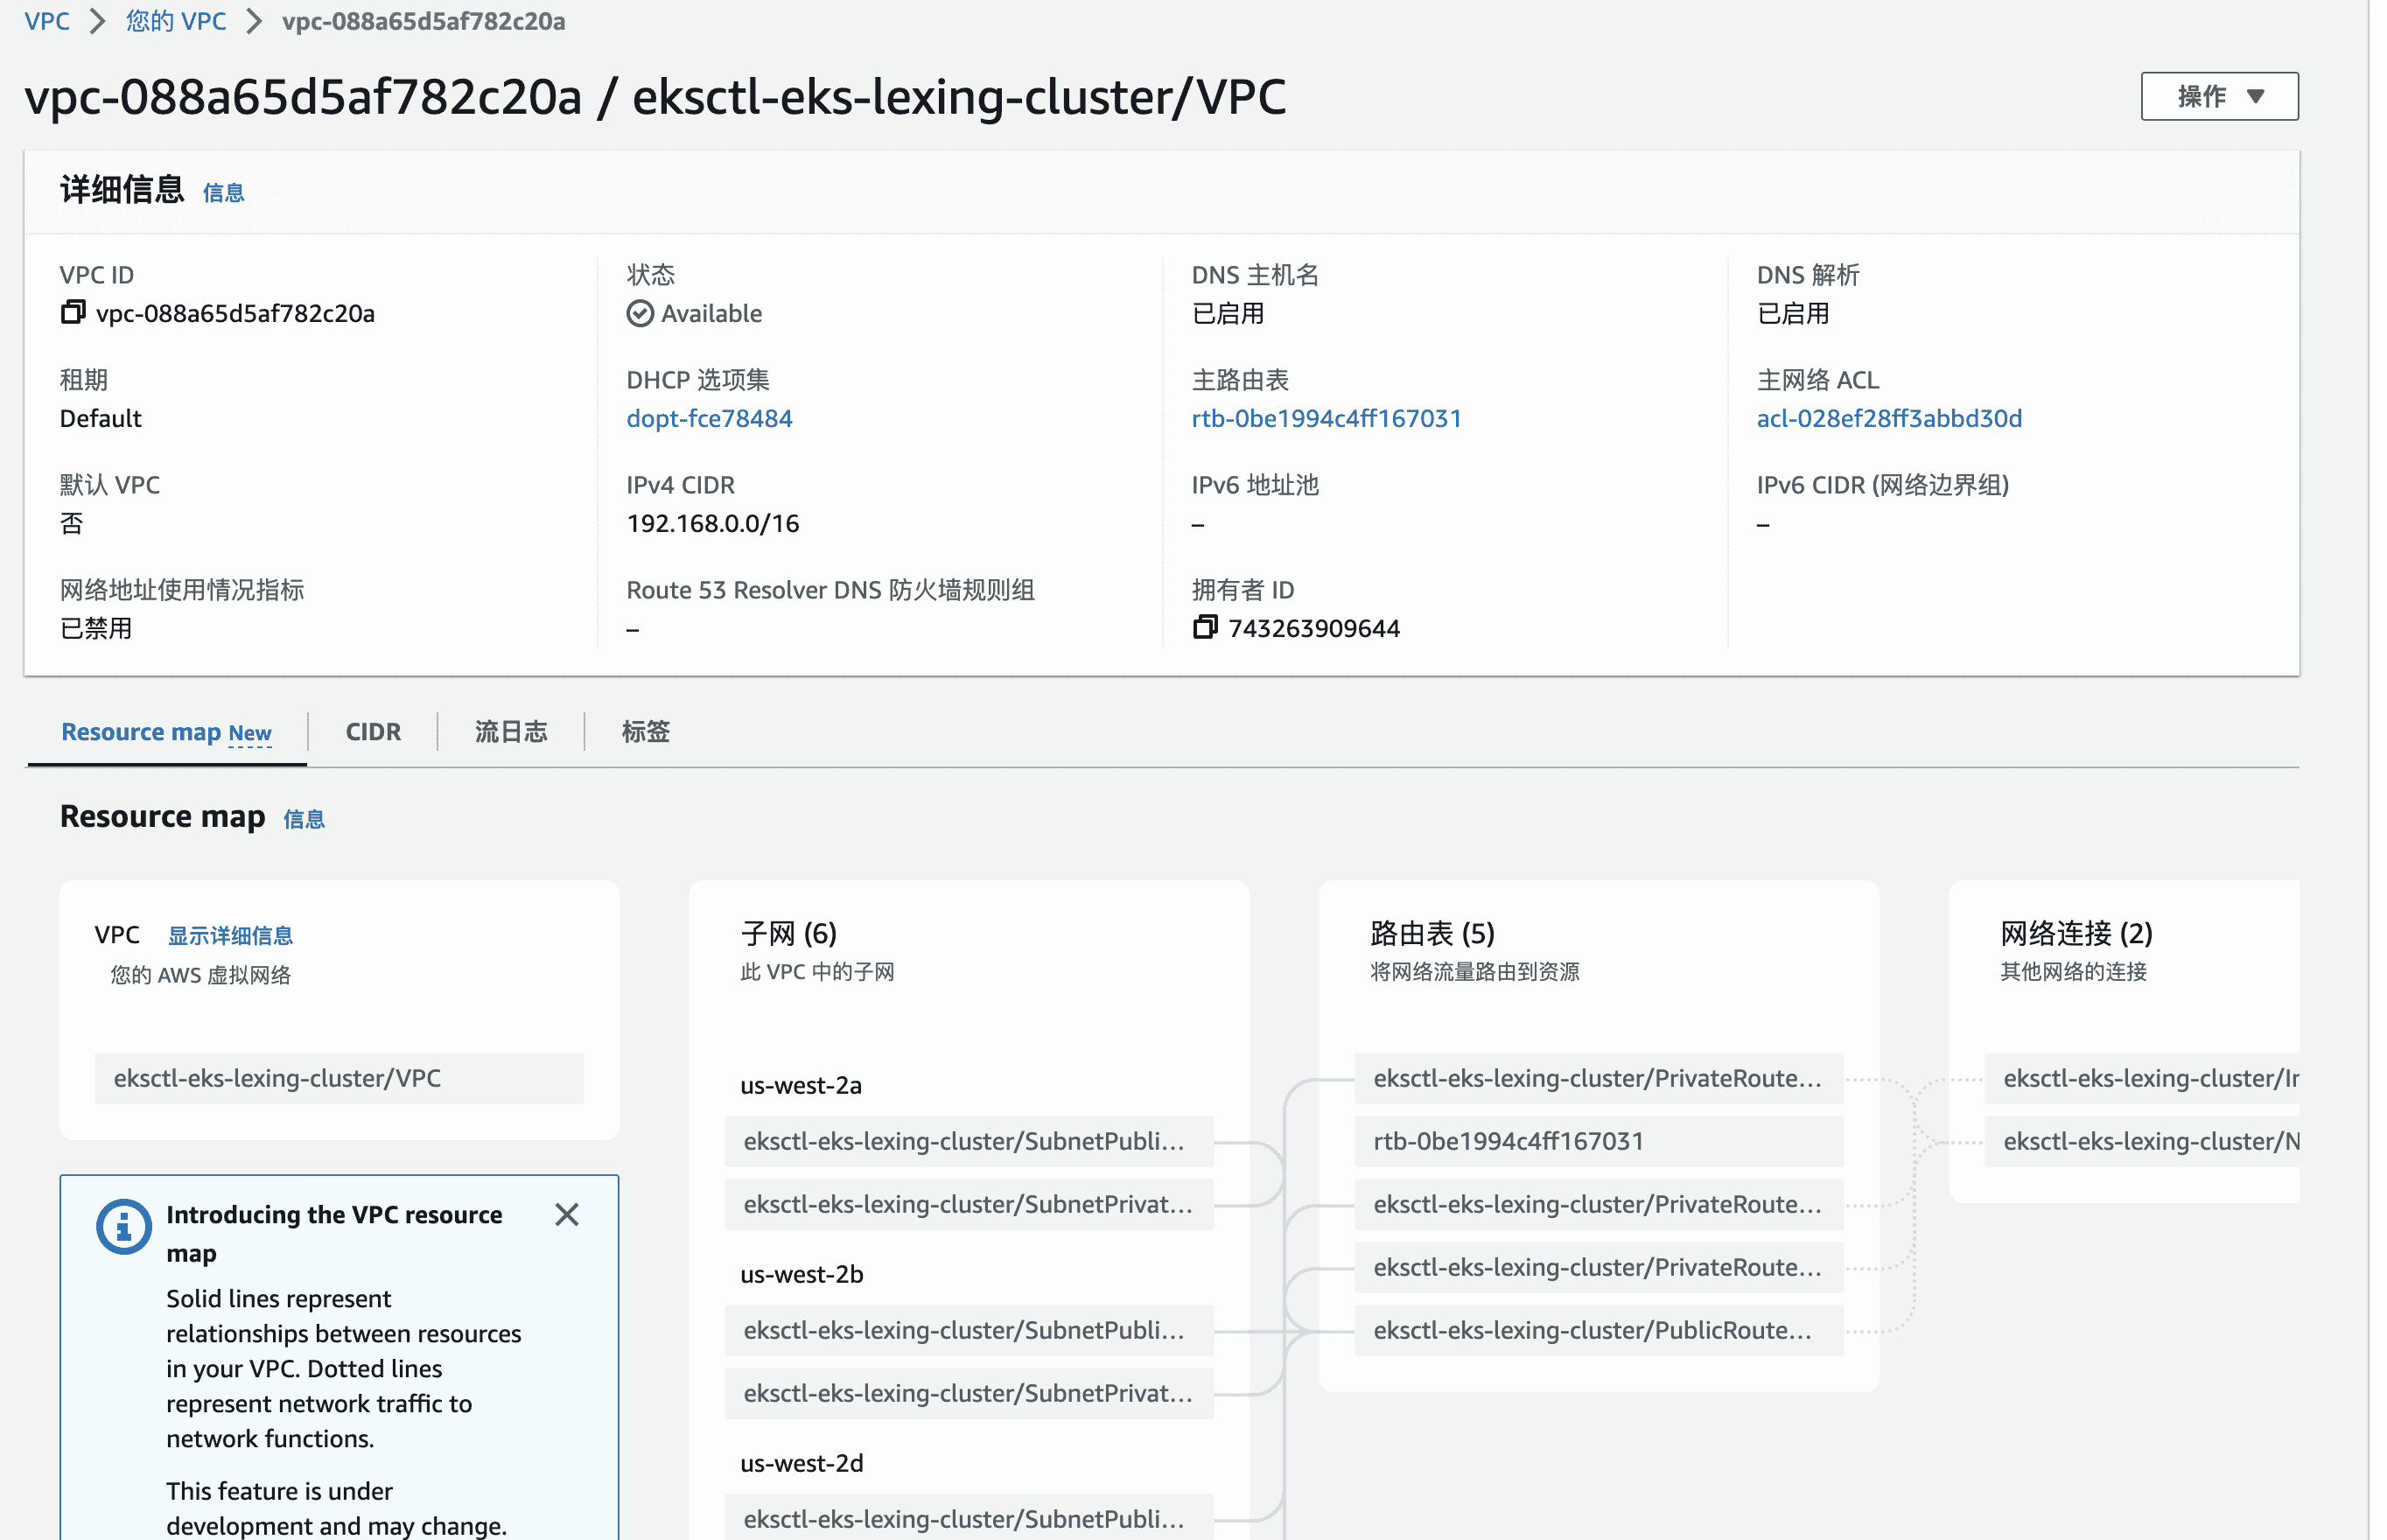This screenshot has height=1540, width=2387.
Task: Select eksctl-eks-lexing-cluster/VPC node in VPC card
Action: 338,1078
